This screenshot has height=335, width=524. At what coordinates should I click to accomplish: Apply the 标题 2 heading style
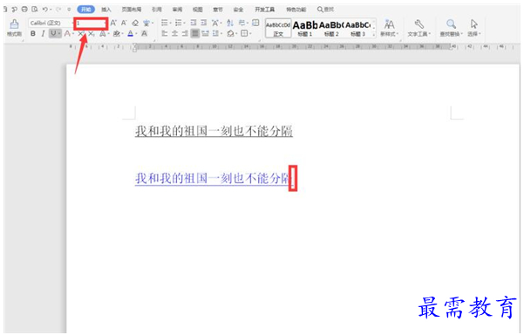[x=331, y=29]
